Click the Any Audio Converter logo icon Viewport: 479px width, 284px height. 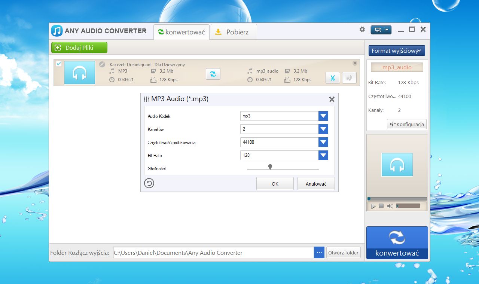coord(57,31)
